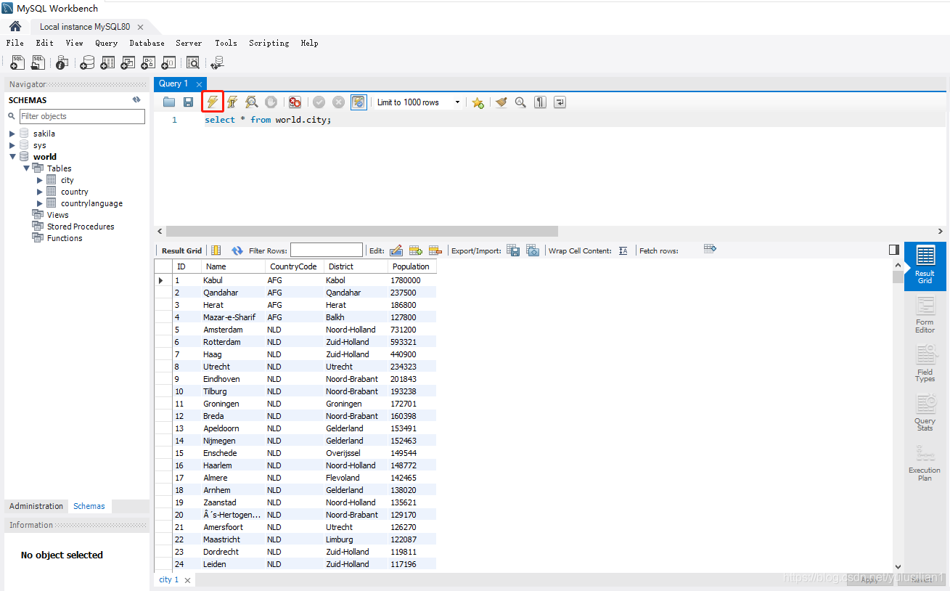Viewport: 950px width, 591px height.
Task: Collapse the Tables node
Action: tap(26, 168)
